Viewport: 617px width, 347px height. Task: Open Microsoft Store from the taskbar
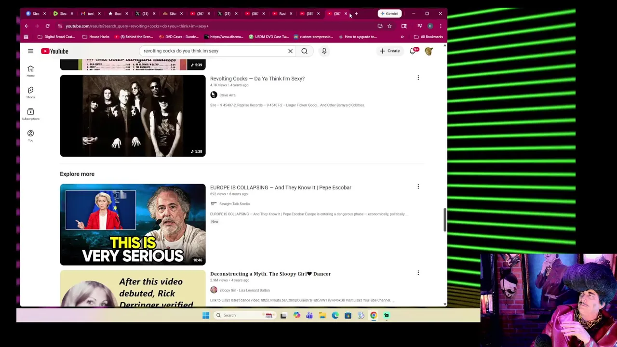click(348, 315)
